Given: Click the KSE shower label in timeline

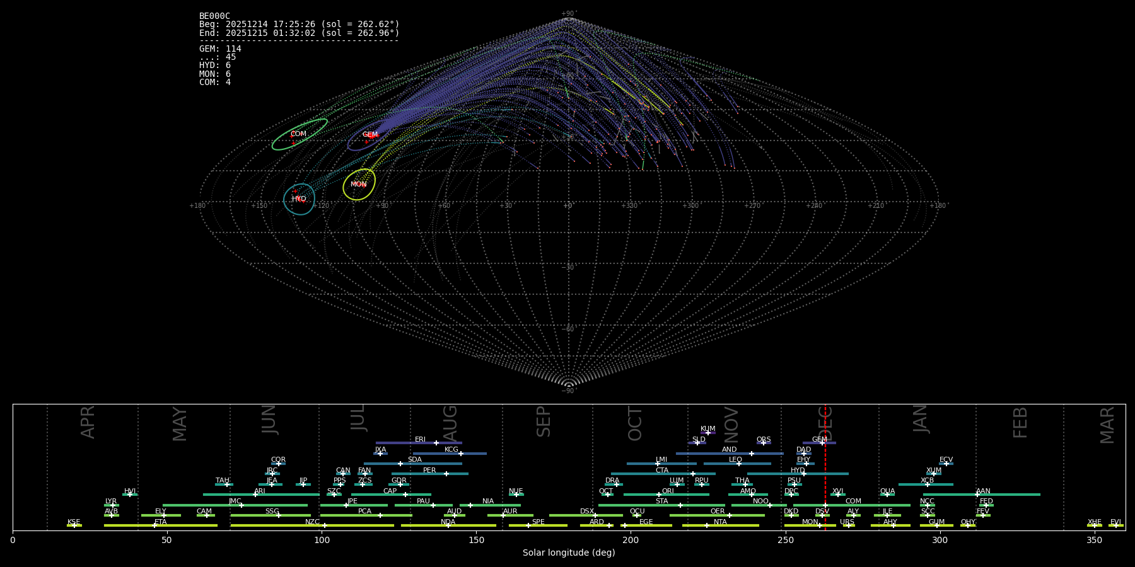Looking at the screenshot, I should coord(74,522).
